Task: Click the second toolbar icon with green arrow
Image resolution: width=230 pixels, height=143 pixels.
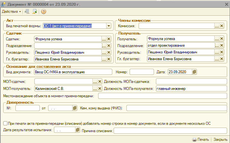Action: 35,12
